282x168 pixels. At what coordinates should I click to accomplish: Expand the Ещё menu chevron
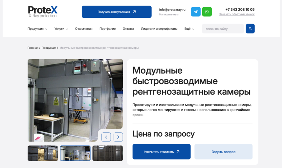[193, 29]
